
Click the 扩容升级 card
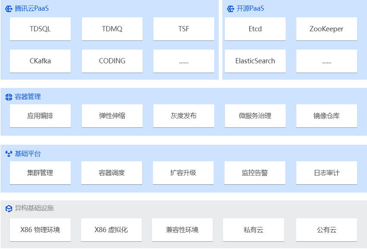click(x=183, y=173)
